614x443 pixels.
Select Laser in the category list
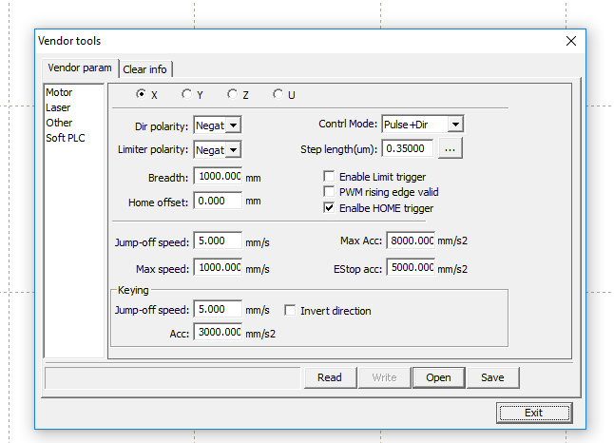[58, 108]
